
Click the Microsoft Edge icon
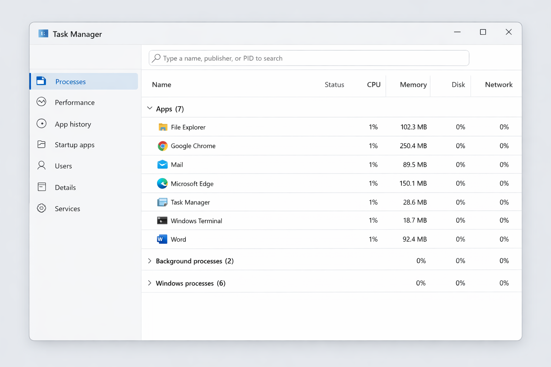(163, 183)
